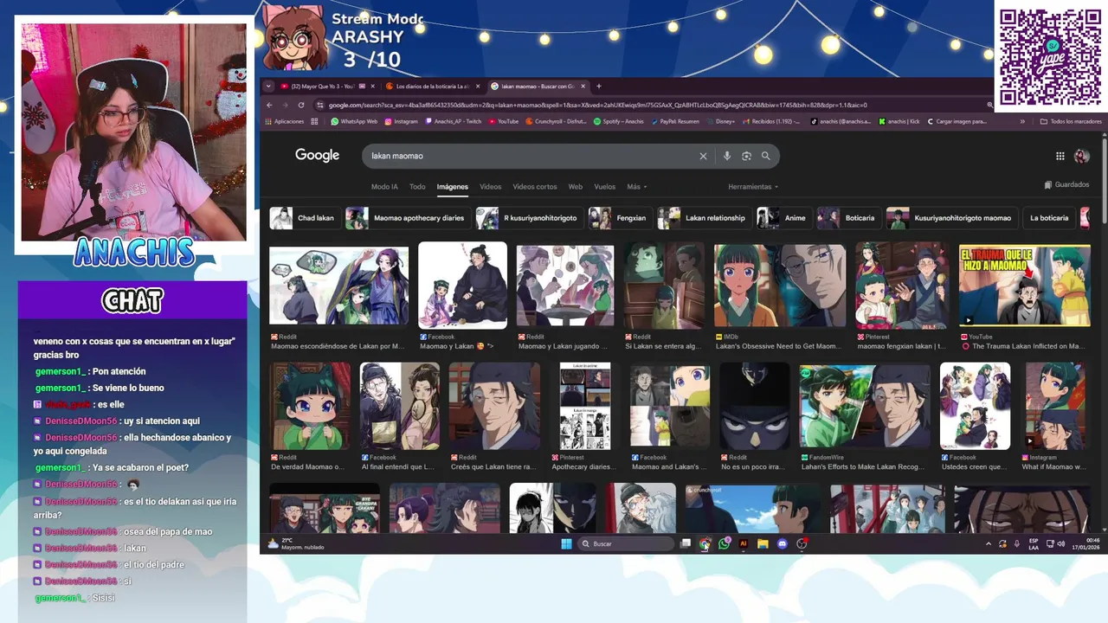Click the Google logo

pyautogui.click(x=317, y=155)
